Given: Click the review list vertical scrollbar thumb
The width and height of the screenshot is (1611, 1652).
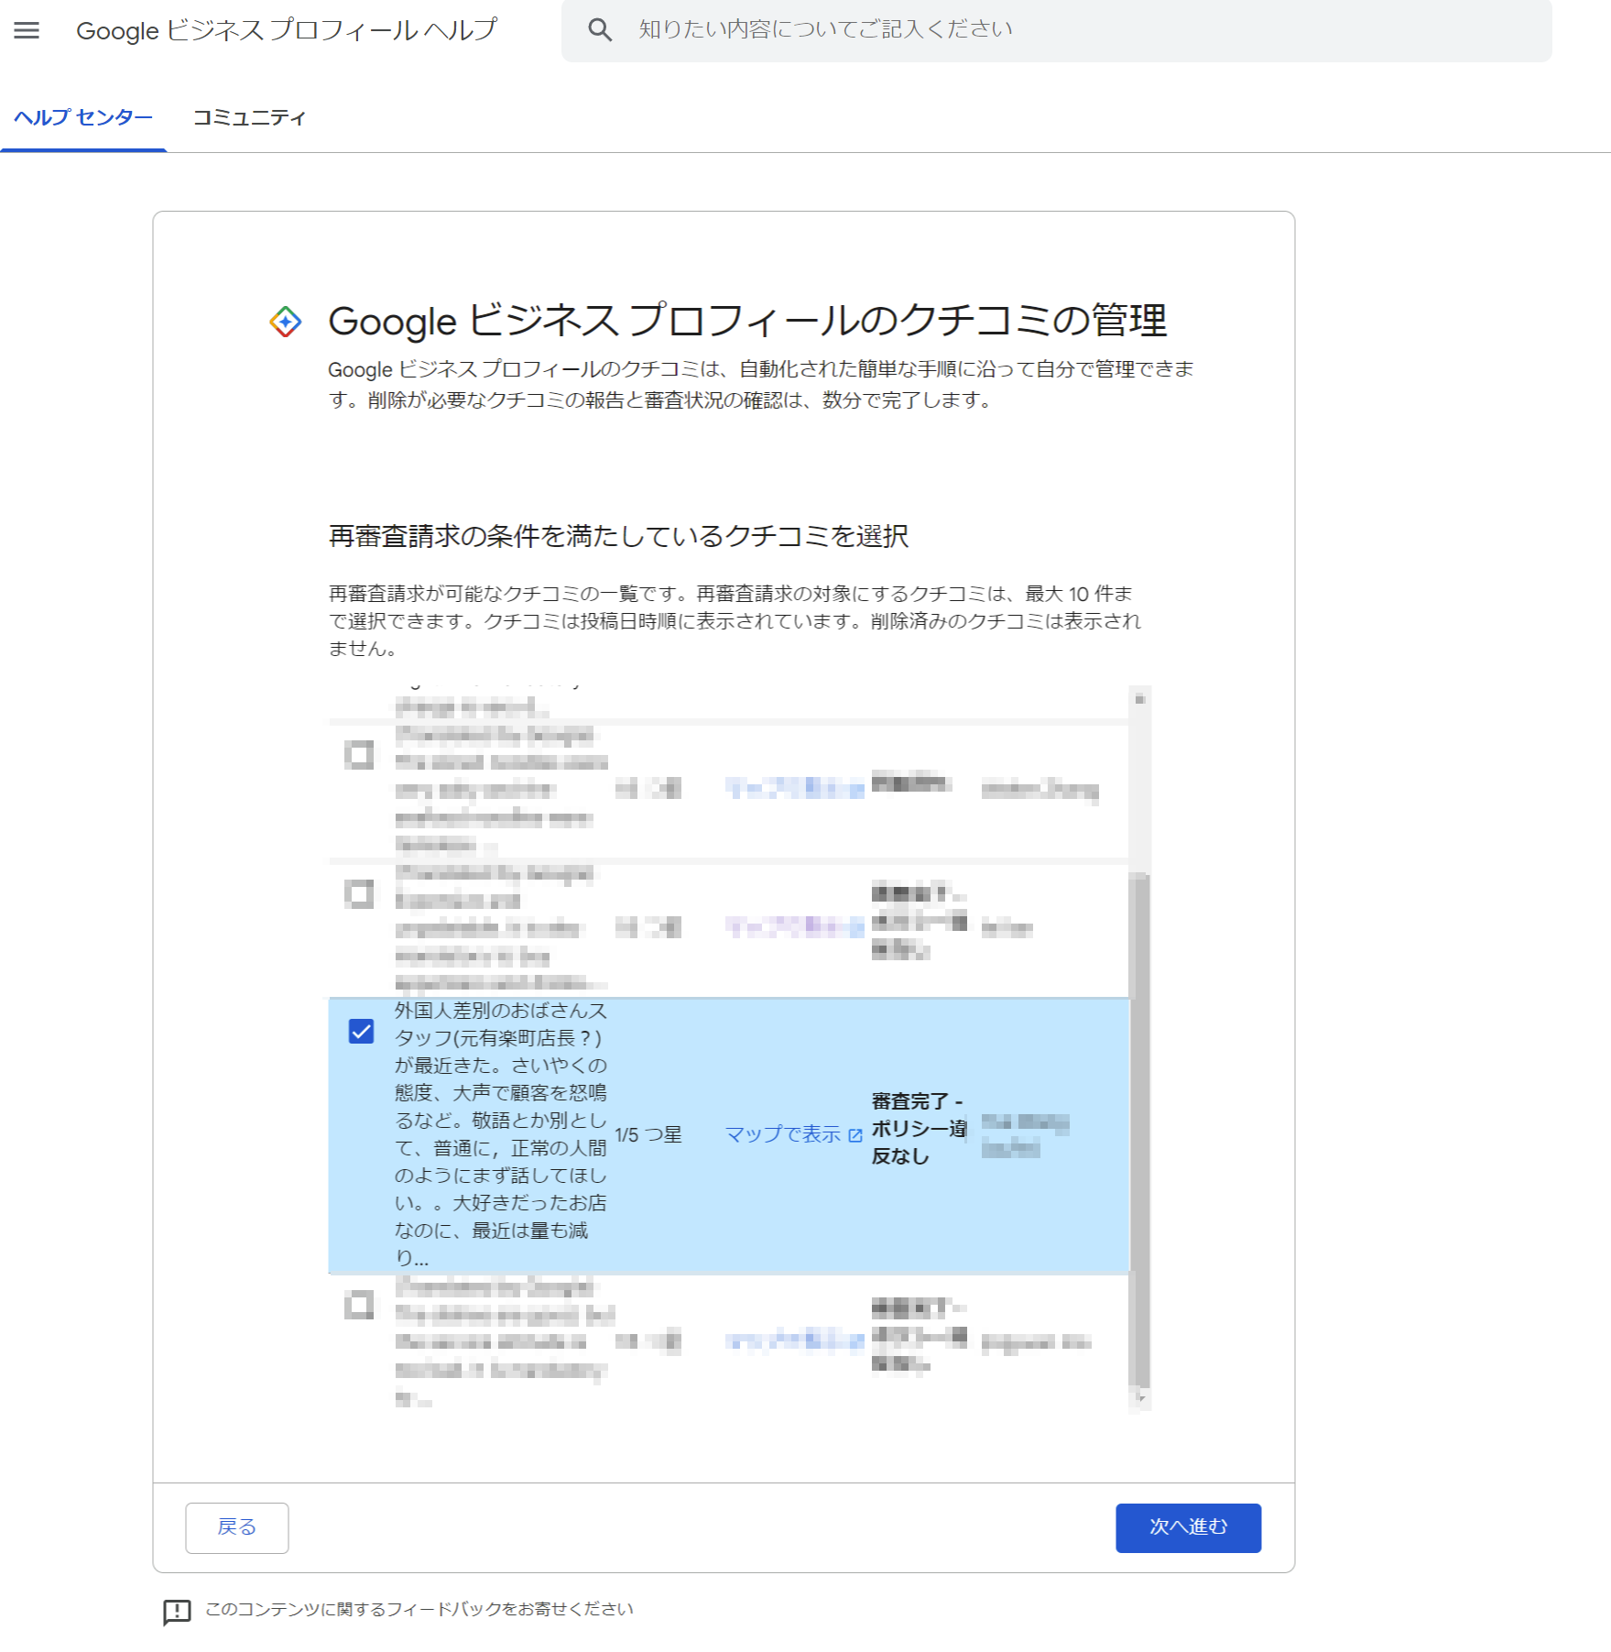Looking at the screenshot, I should pos(1139,1127).
